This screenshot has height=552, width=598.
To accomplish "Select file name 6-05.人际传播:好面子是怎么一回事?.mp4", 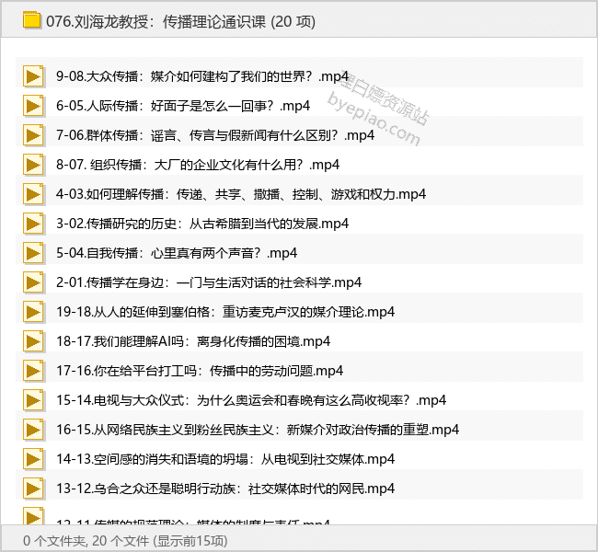I will click(183, 106).
